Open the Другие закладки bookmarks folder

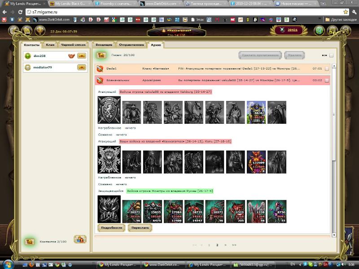tap(341, 20)
